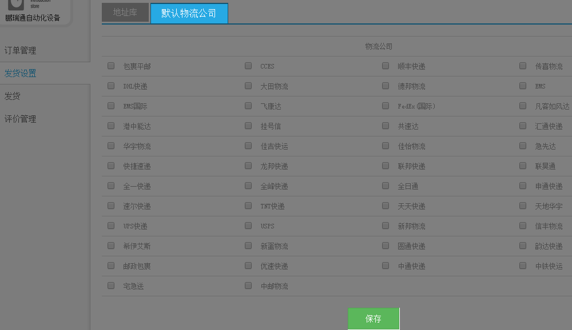Tick the DHL快递 checkbox
Viewport: 572px width, 330px height.
[111, 86]
